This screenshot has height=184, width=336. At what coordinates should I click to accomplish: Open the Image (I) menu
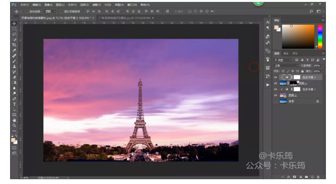[48, 5]
